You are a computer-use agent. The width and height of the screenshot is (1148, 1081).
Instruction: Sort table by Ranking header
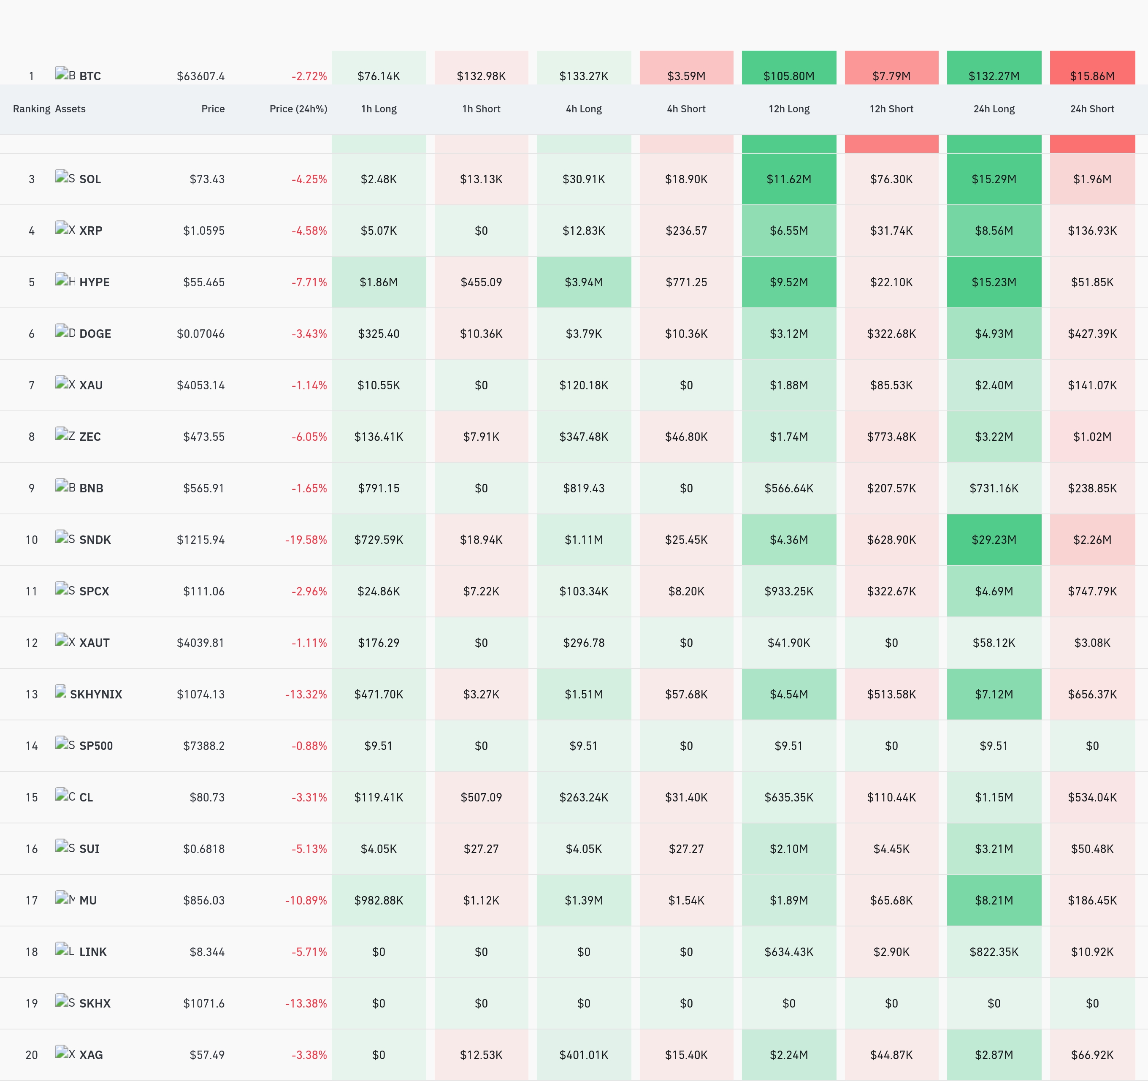click(x=32, y=109)
